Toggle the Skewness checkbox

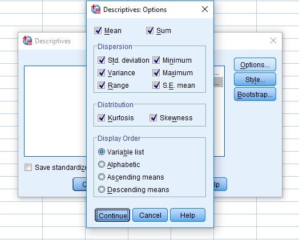pyautogui.click(x=153, y=117)
